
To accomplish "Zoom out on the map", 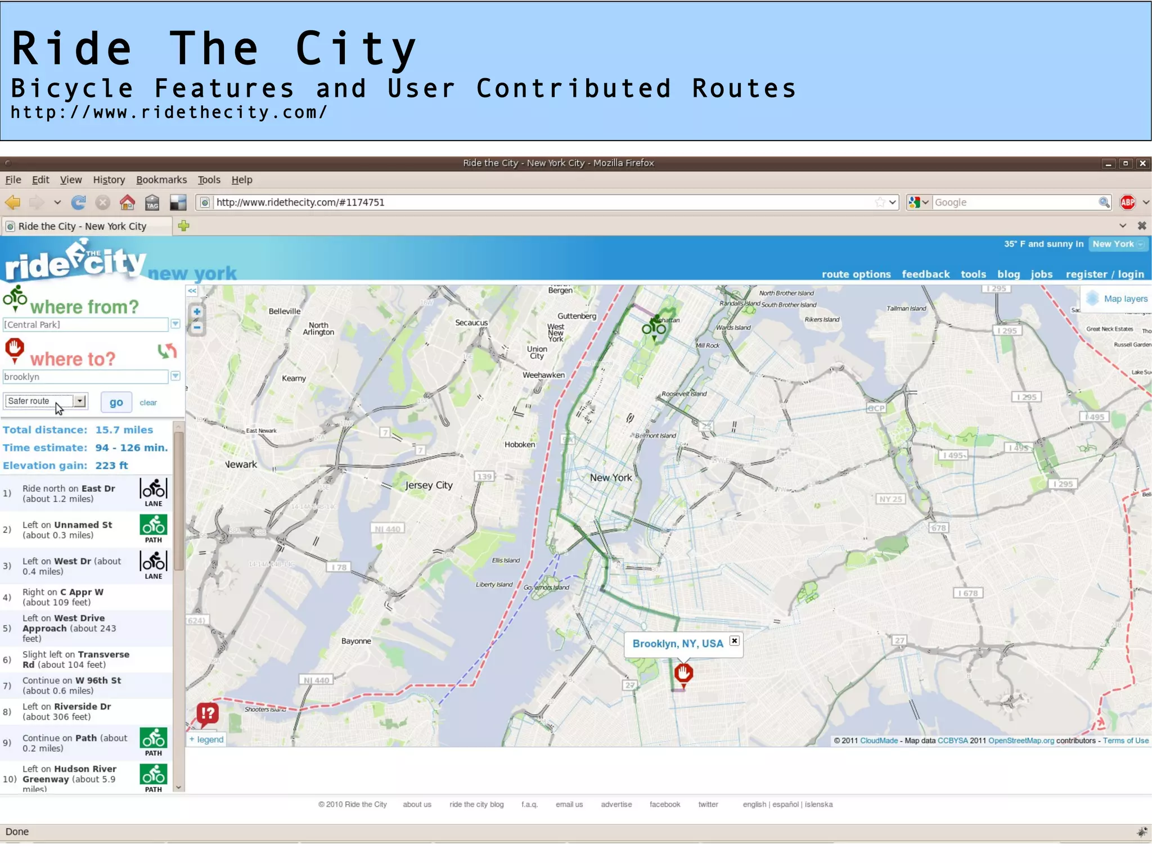I will (196, 327).
